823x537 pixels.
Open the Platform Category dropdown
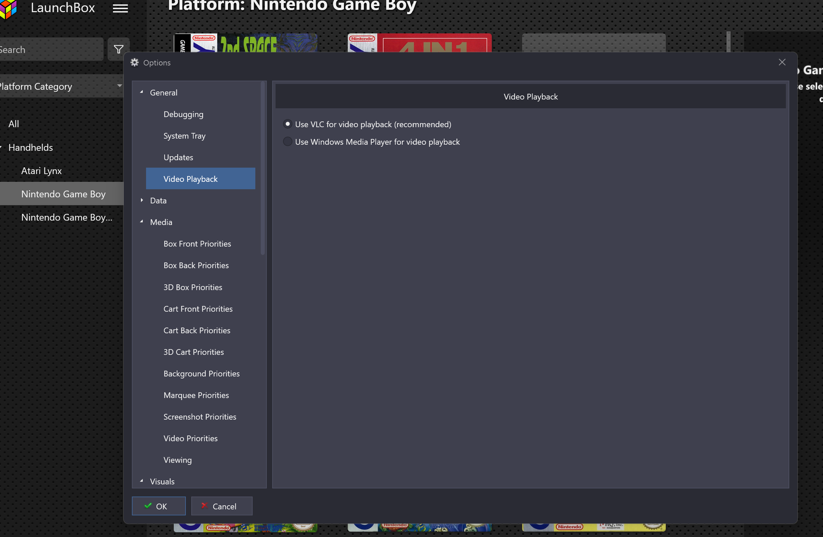point(61,86)
